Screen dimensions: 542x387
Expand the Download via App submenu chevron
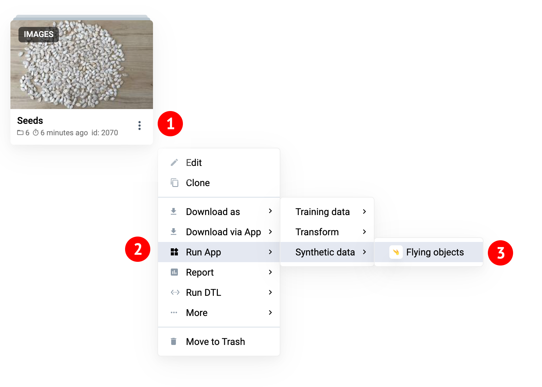coord(270,232)
